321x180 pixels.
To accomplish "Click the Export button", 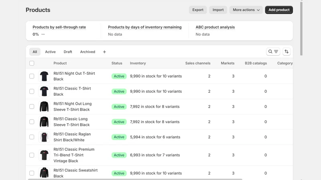I will coord(198,10).
